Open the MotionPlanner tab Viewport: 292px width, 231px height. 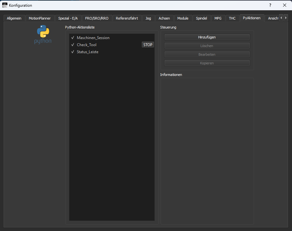tap(40, 18)
